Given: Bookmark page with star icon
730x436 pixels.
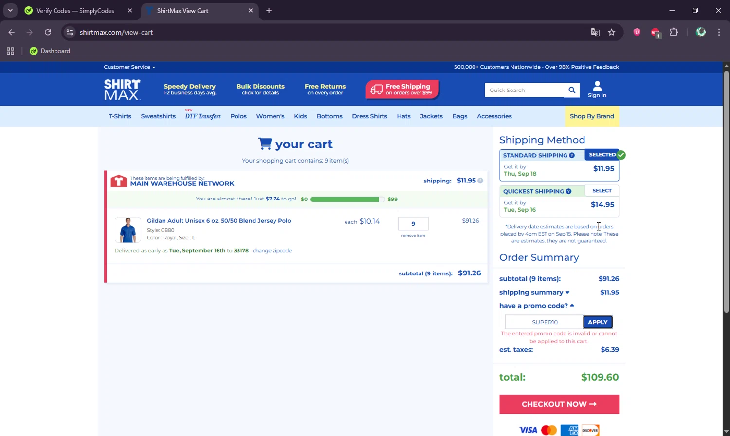Looking at the screenshot, I should tap(612, 32).
